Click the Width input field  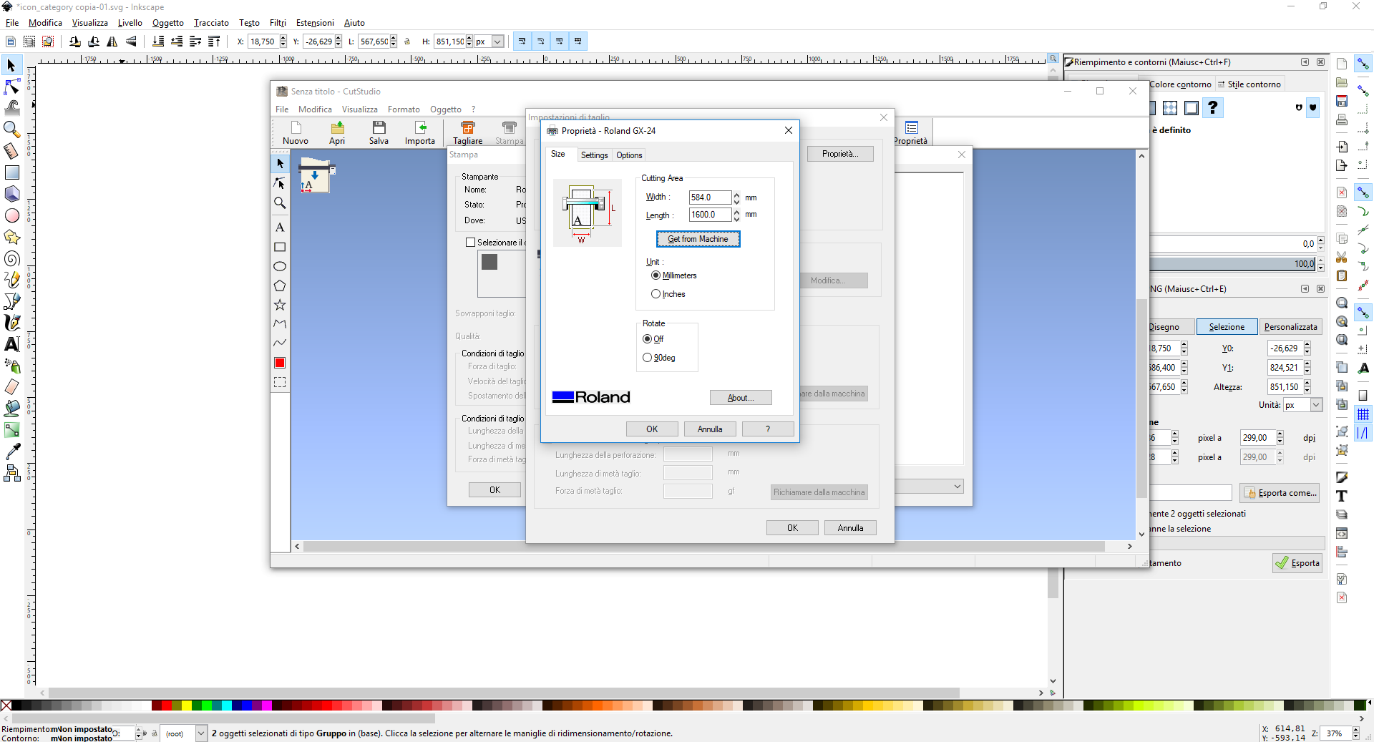710,197
